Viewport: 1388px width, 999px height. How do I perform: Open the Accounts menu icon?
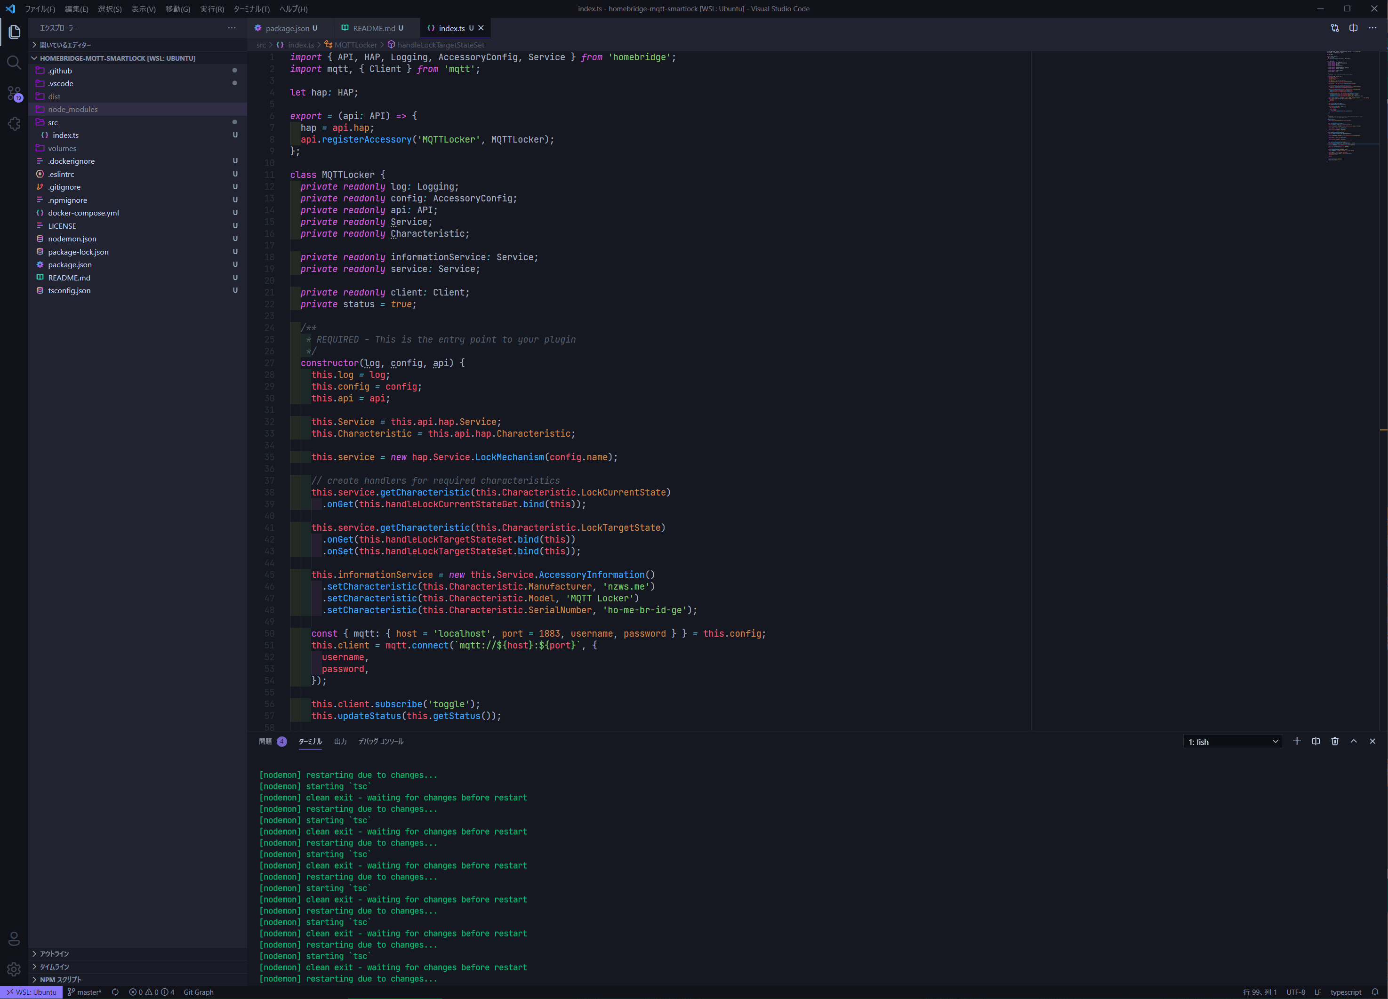14,938
